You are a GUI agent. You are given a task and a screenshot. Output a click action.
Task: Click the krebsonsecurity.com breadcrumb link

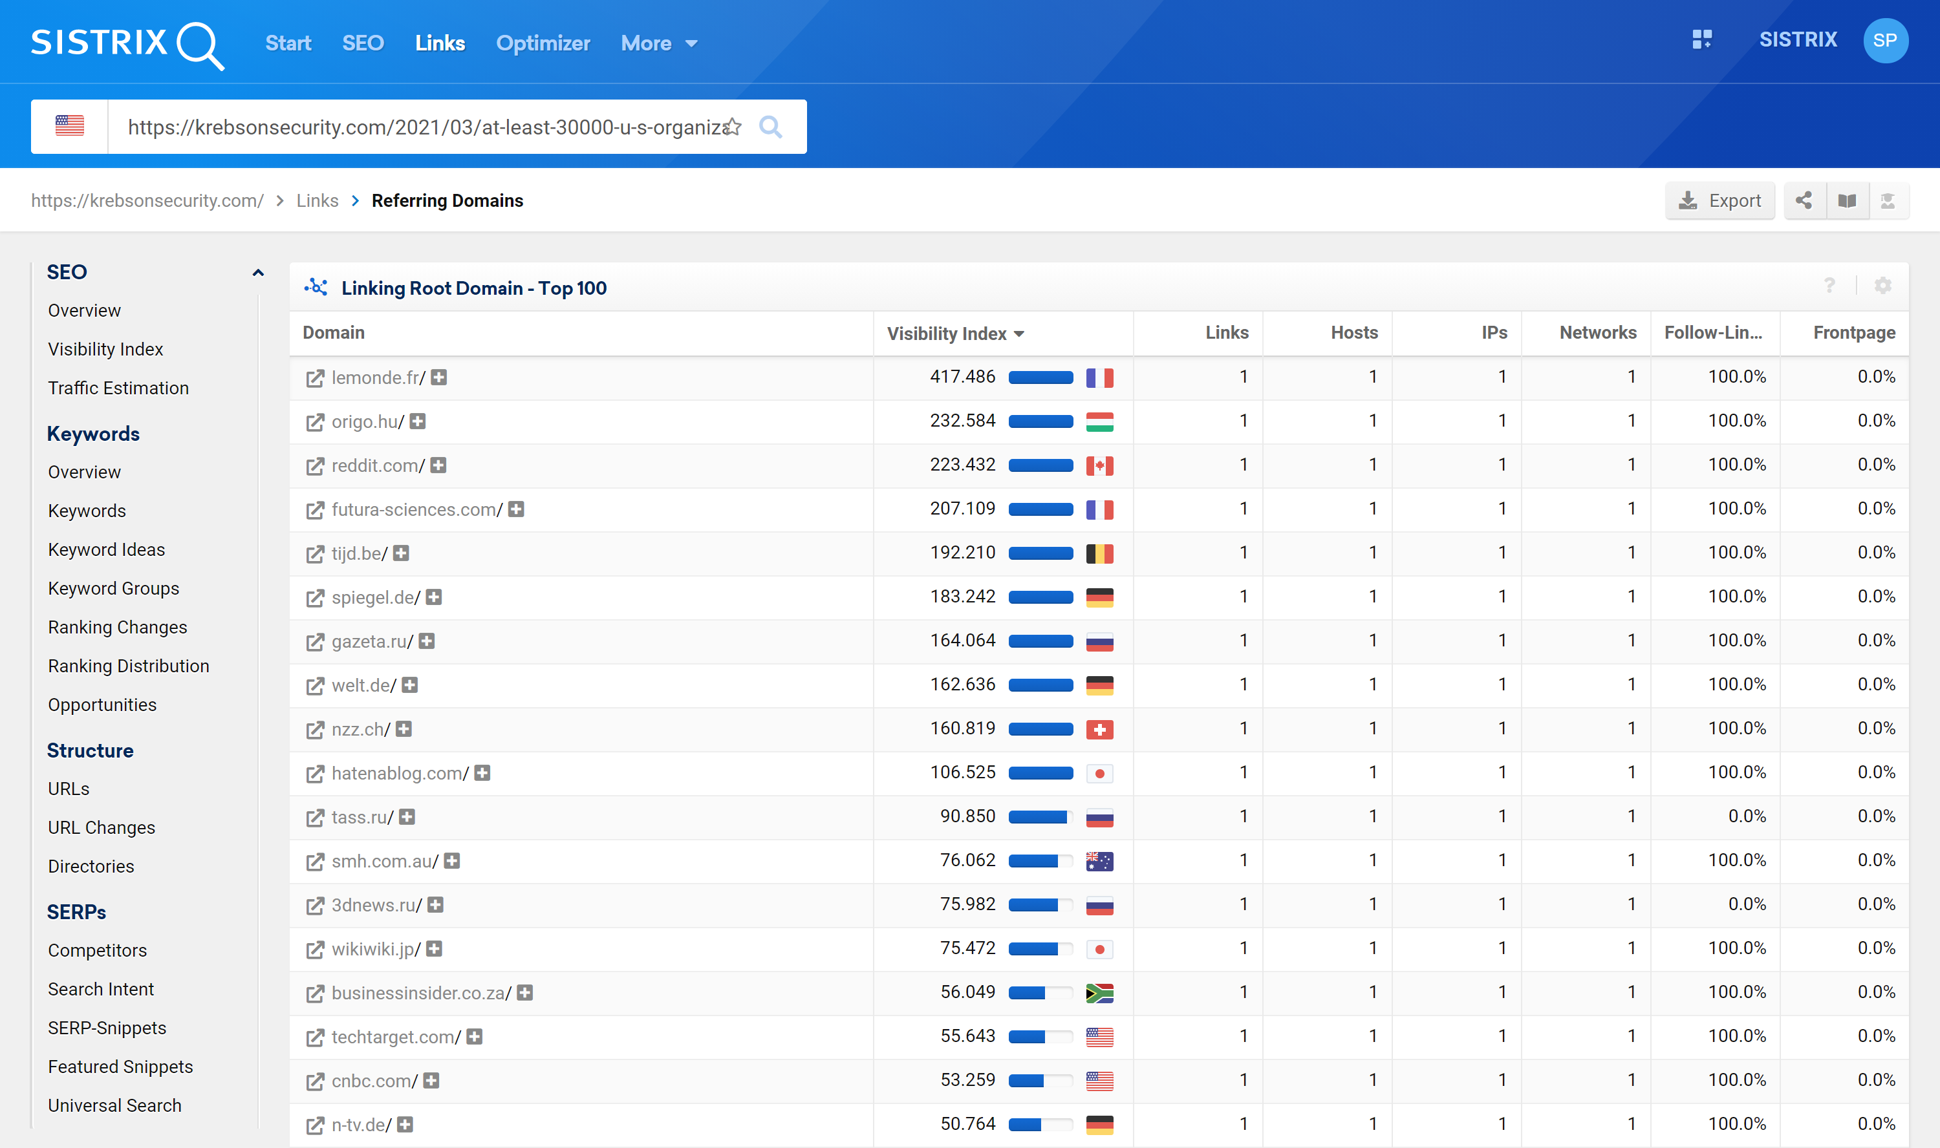click(146, 201)
